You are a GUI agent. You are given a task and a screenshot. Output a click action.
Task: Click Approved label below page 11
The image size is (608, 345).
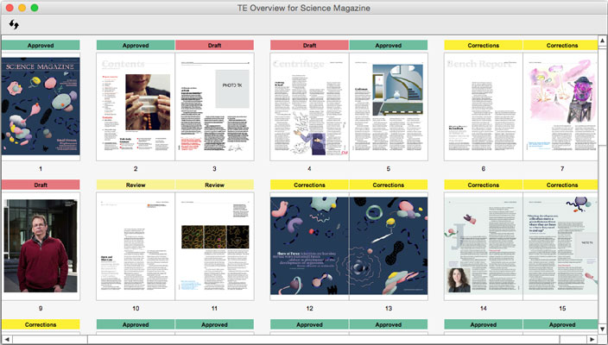(x=214, y=324)
